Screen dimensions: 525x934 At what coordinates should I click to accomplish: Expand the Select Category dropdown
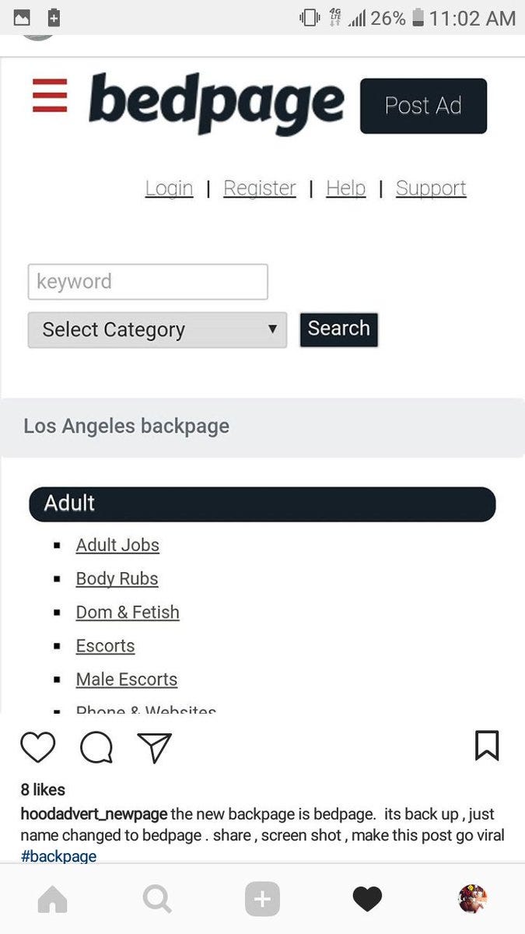tap(157, 330)
